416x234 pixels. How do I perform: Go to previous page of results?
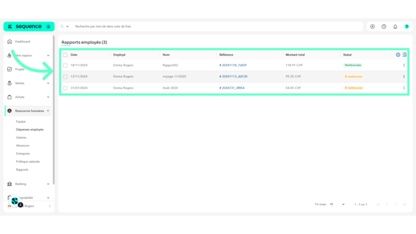[x=387, y=204]
